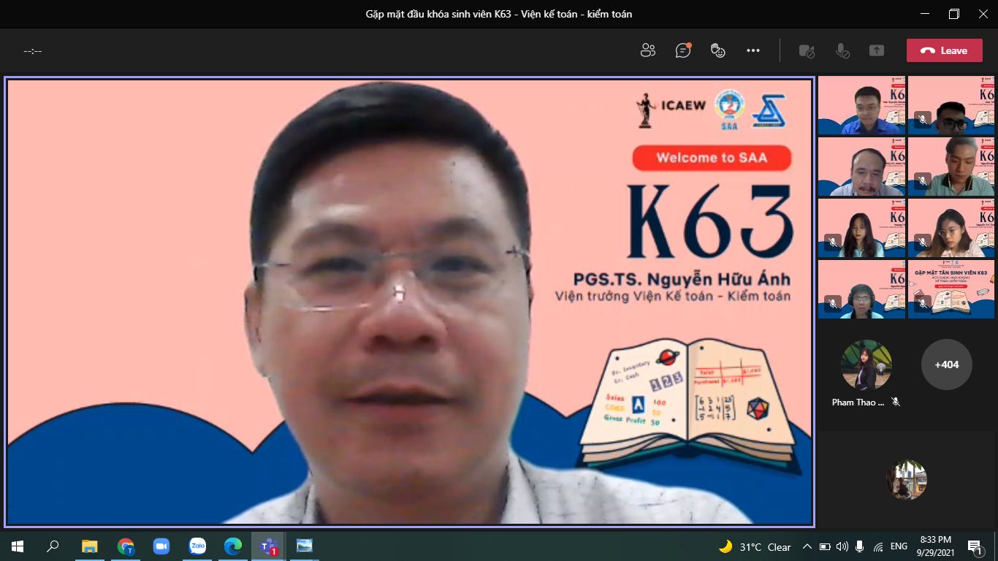998x561 pixels.
Task: Open the volume control tray icon
Action: coord(842,546)
